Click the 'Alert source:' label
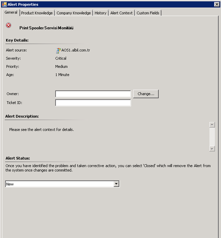Screen dimensions: 221x238 pyautogui.click(x=16, y=50)
